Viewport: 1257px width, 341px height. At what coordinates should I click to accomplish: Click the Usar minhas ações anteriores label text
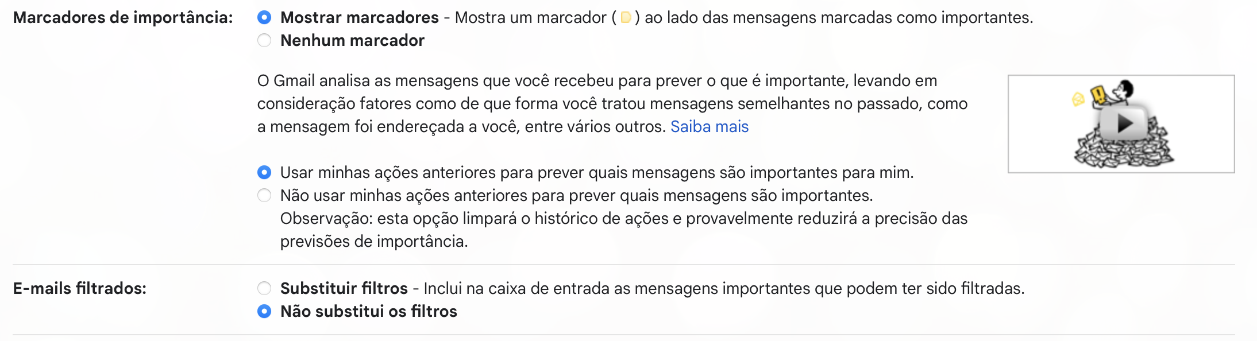pyautogui.click(x=596, y=172)
